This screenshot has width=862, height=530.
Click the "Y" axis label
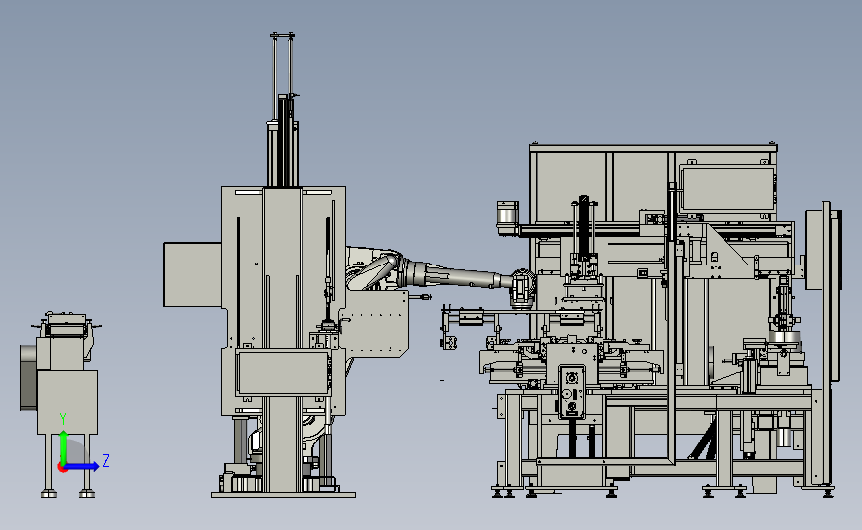point(63,419)
